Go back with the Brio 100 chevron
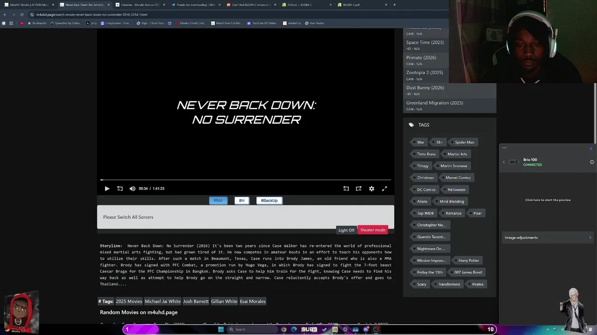The width and height of the screenshot is (597, 335). click(504, 162)
